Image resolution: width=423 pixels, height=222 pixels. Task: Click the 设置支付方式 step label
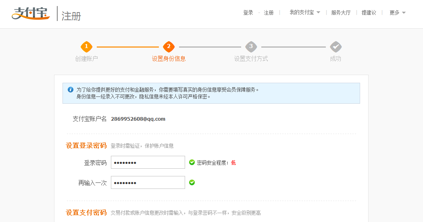coord(251,59)
